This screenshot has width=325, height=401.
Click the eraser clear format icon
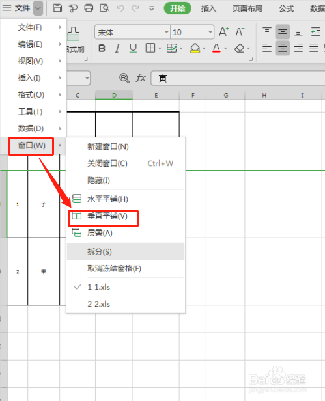(x=240, y=48)
